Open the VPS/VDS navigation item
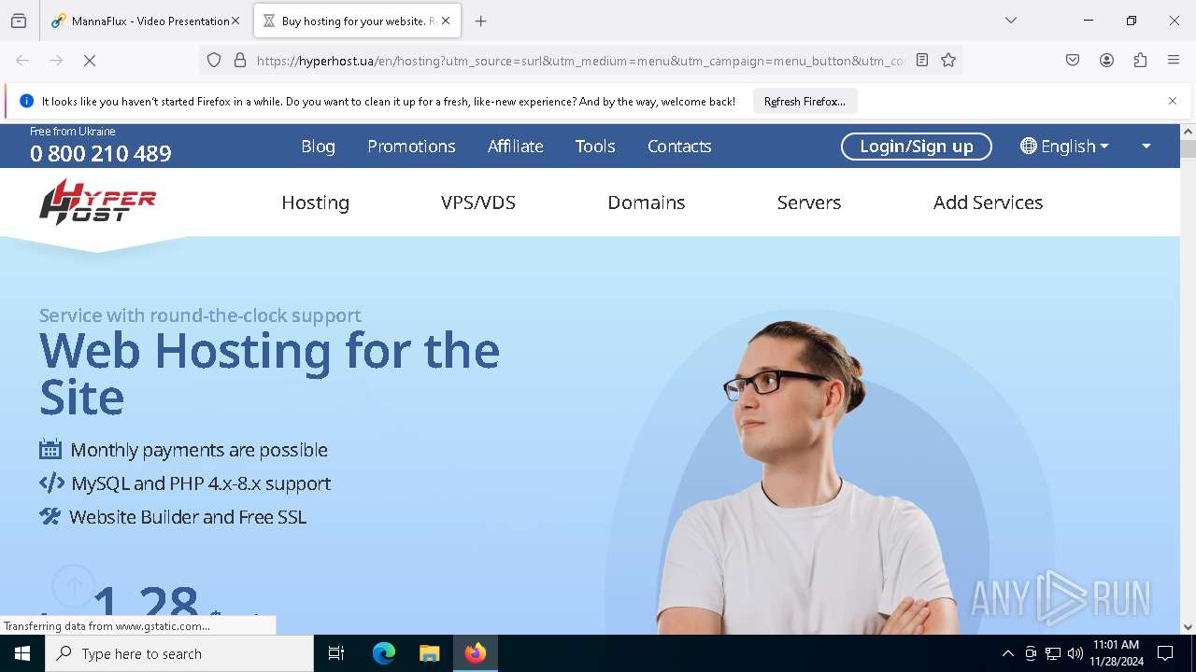The image size is (1196, 672). coord(478,203)
